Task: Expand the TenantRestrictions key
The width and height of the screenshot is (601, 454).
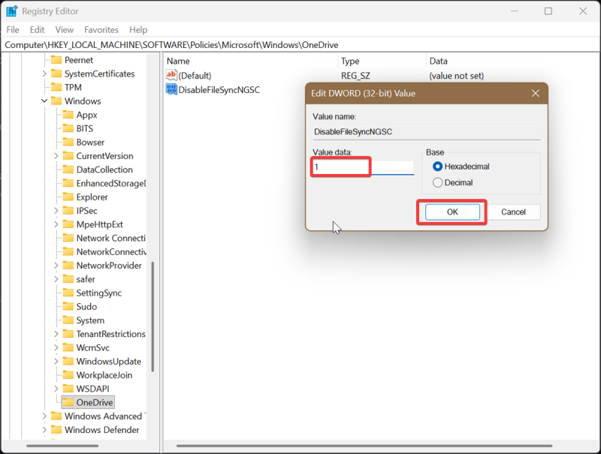Action: click(56, 334)
